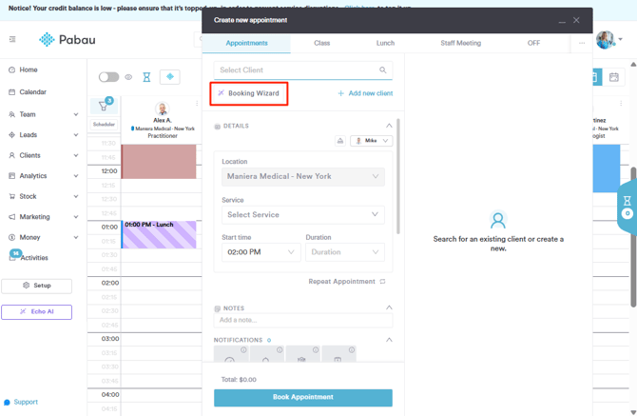This screenshot has height=416, width=637.
Task: Click the Add new client link
Action: tap(365, 93)
